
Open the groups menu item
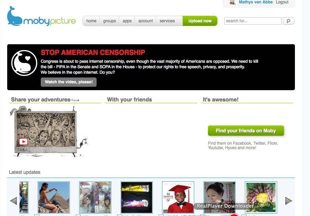point(109,21)
